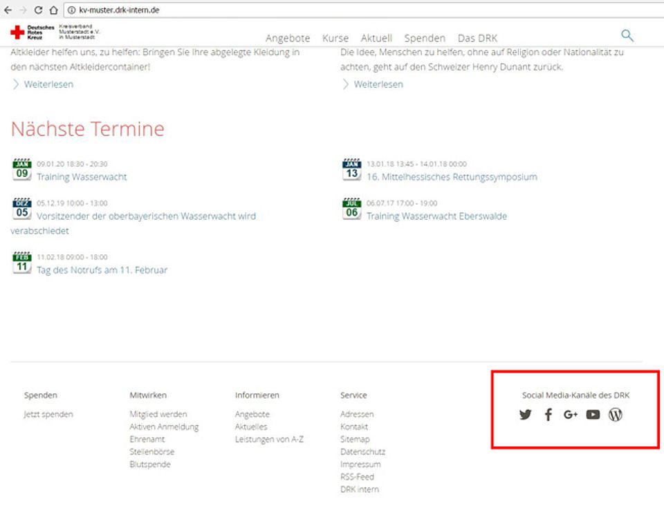This screenshot has height=517, width=664.
Task: Open the Angebote navigation item
Action: (x=288, y=38)
